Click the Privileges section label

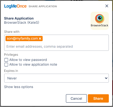click(11, 55)
